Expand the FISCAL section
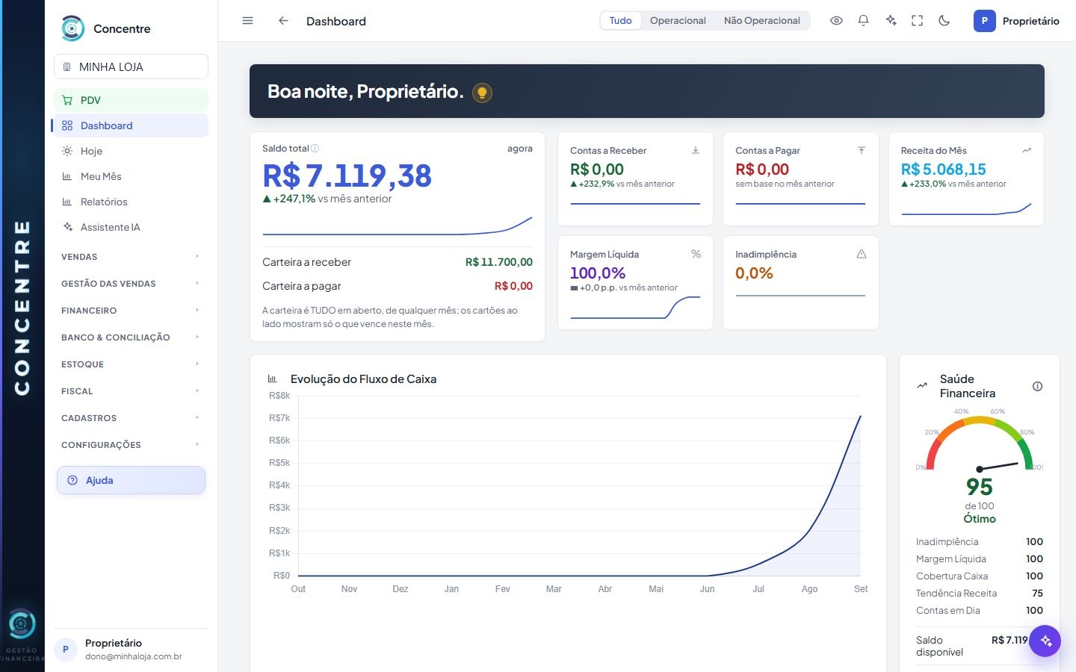 [x=131, y=391]
